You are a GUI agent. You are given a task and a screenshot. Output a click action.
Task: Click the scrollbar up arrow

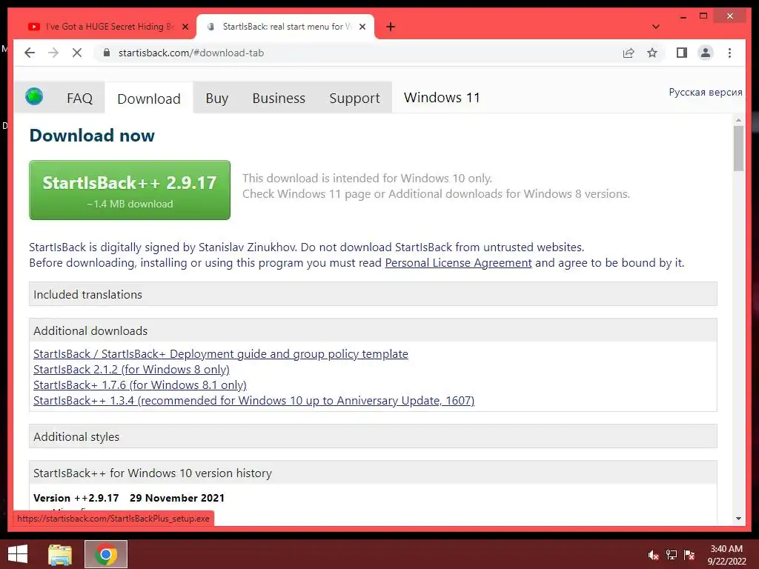pyautogui.click(x=738, y=119)
